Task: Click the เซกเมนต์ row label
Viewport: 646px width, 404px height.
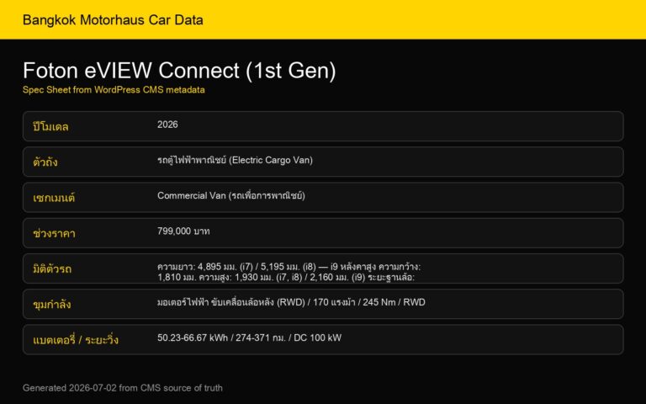Action: 54,198
